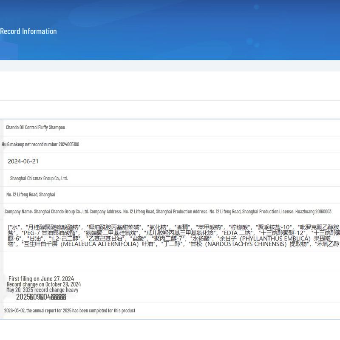
Task: Click the Production License Huazhuang 20160003 text
Action: point(295,212)
